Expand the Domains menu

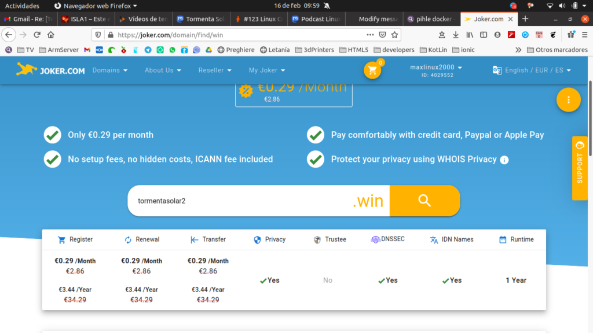[110, 70]
